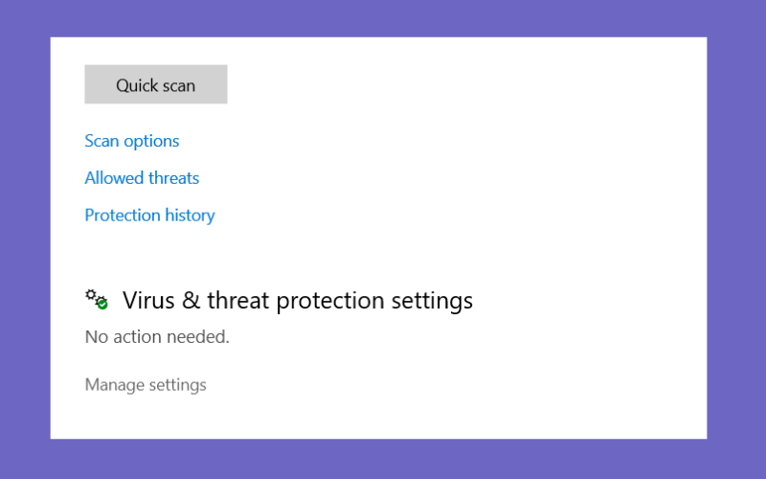766x479 pixels.
Task: Run Quick scan using the gray button
Action: (156, 84)
